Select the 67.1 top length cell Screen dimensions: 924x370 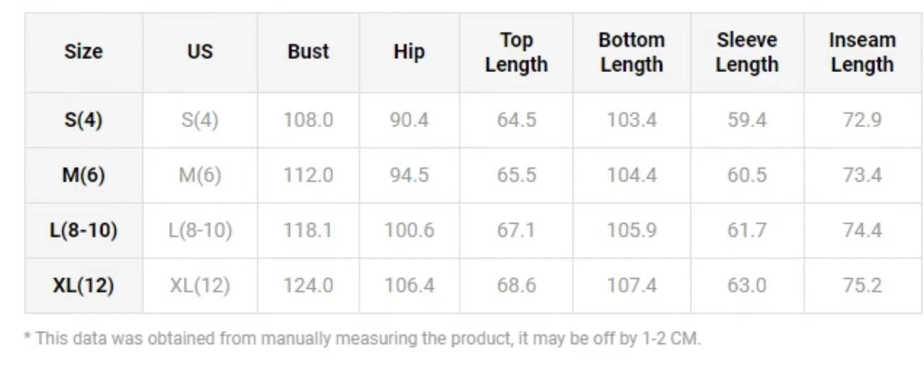click(516, 230)
